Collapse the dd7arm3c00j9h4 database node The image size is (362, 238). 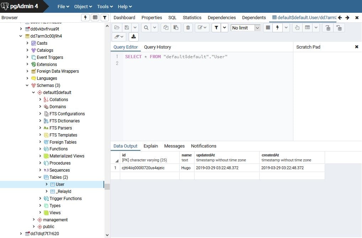(21, 36)
